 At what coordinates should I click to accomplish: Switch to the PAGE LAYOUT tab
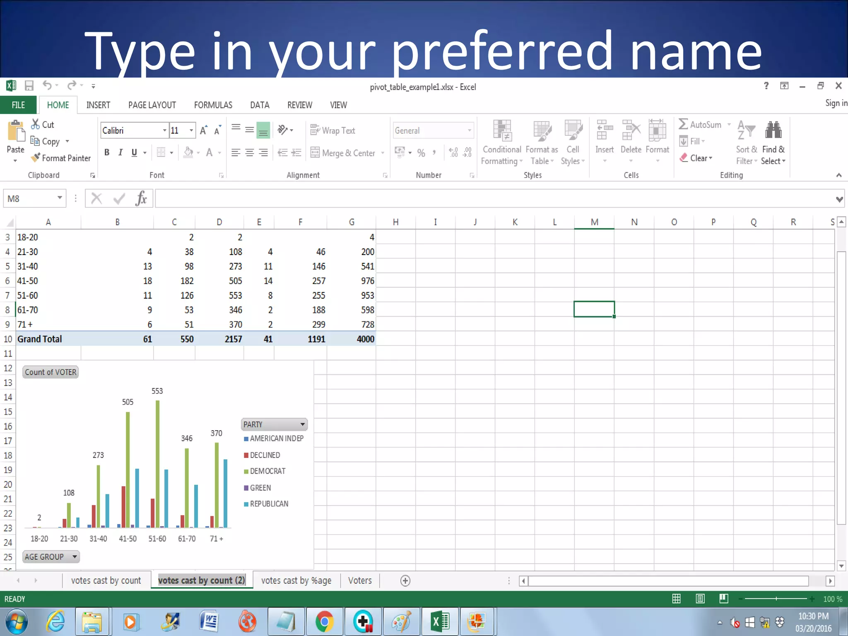coord(152,105)
